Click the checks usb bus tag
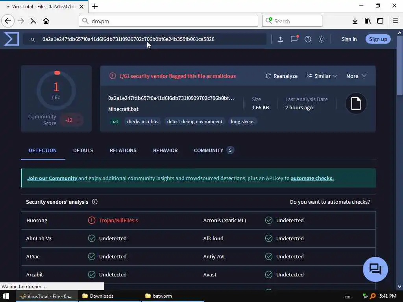Screen dimensions: 403x302 (x=142, y=122)
